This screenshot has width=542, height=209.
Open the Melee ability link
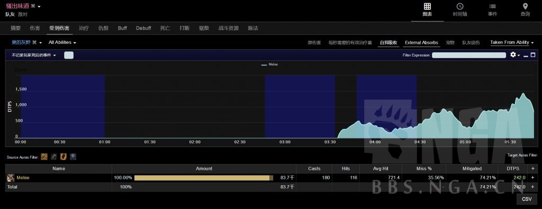(x=23, y=178)
